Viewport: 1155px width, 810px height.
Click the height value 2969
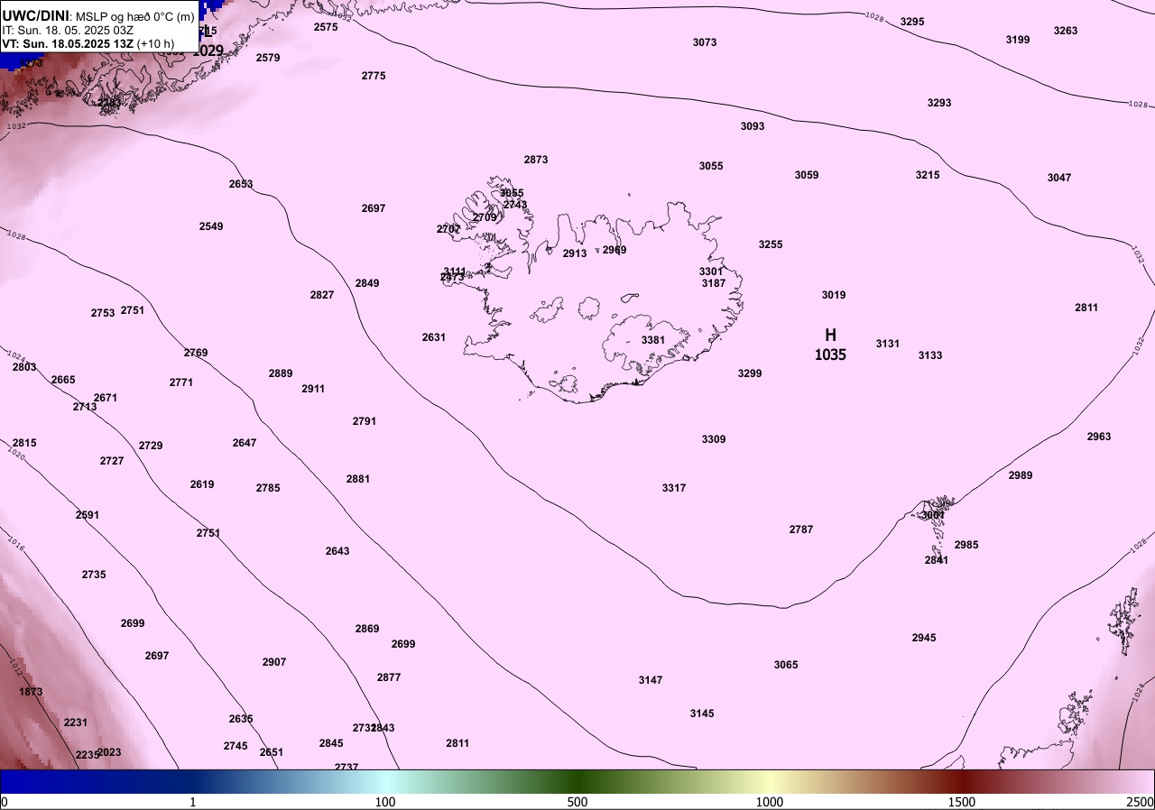614,250
